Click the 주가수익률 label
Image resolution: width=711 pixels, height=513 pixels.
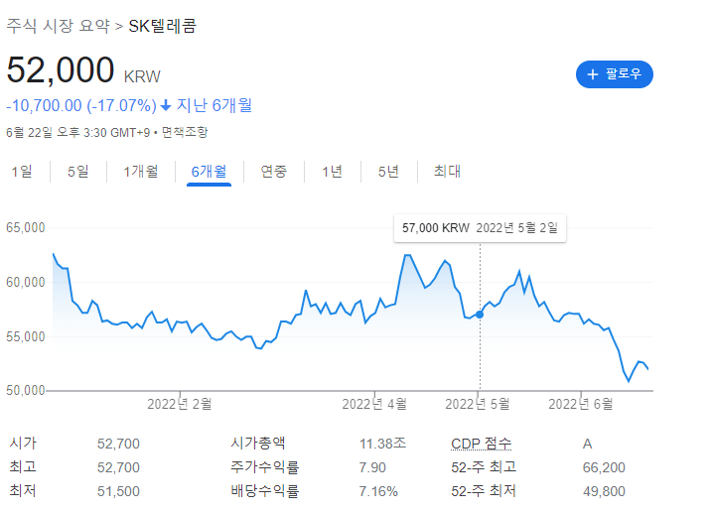click(x=265, y=467)
